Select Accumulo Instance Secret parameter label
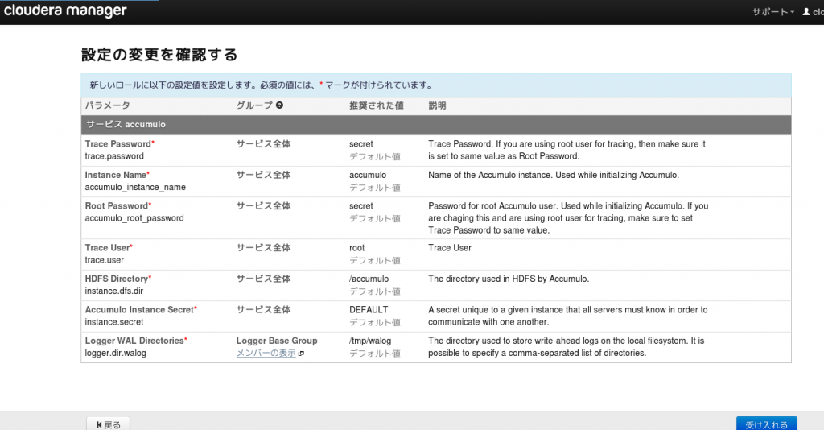 pyautogui.click(x=140, y=310)
